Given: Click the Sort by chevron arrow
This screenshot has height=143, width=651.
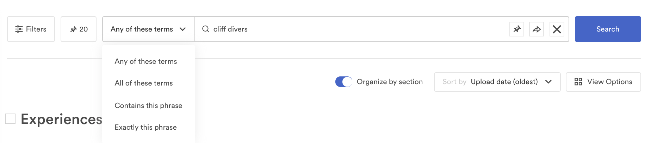Looking at the screenshot, I should pyautogui.click(x=548, y=82).
